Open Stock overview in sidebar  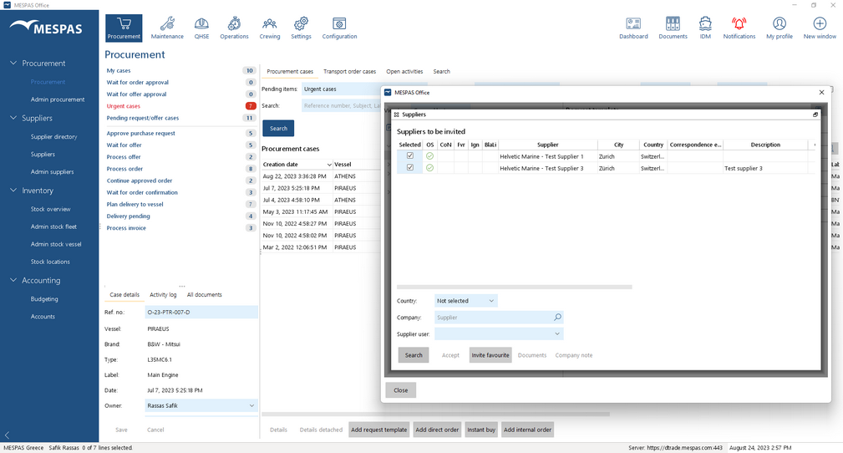point(50,209)
